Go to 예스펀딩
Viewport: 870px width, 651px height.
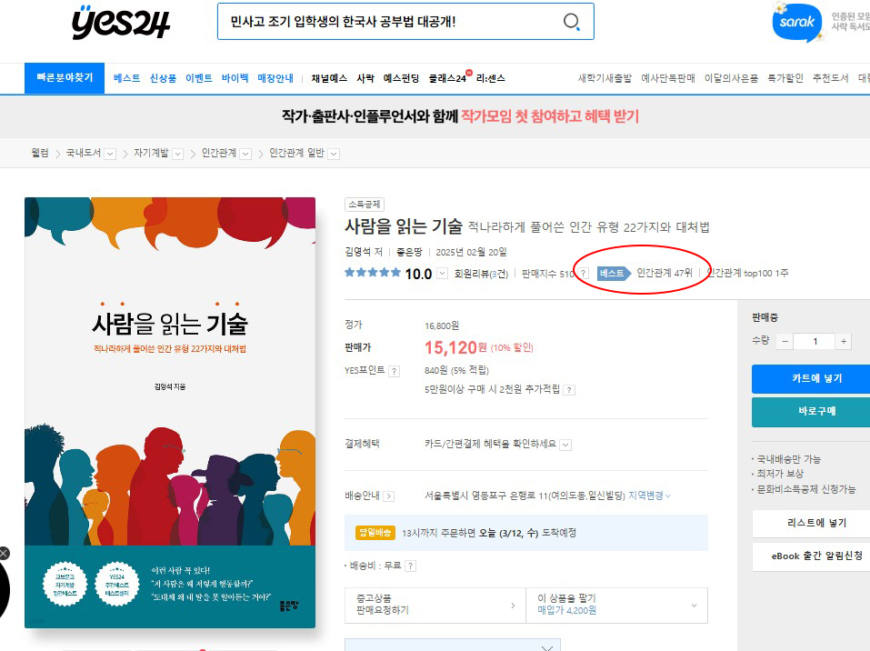click(401, 78)
